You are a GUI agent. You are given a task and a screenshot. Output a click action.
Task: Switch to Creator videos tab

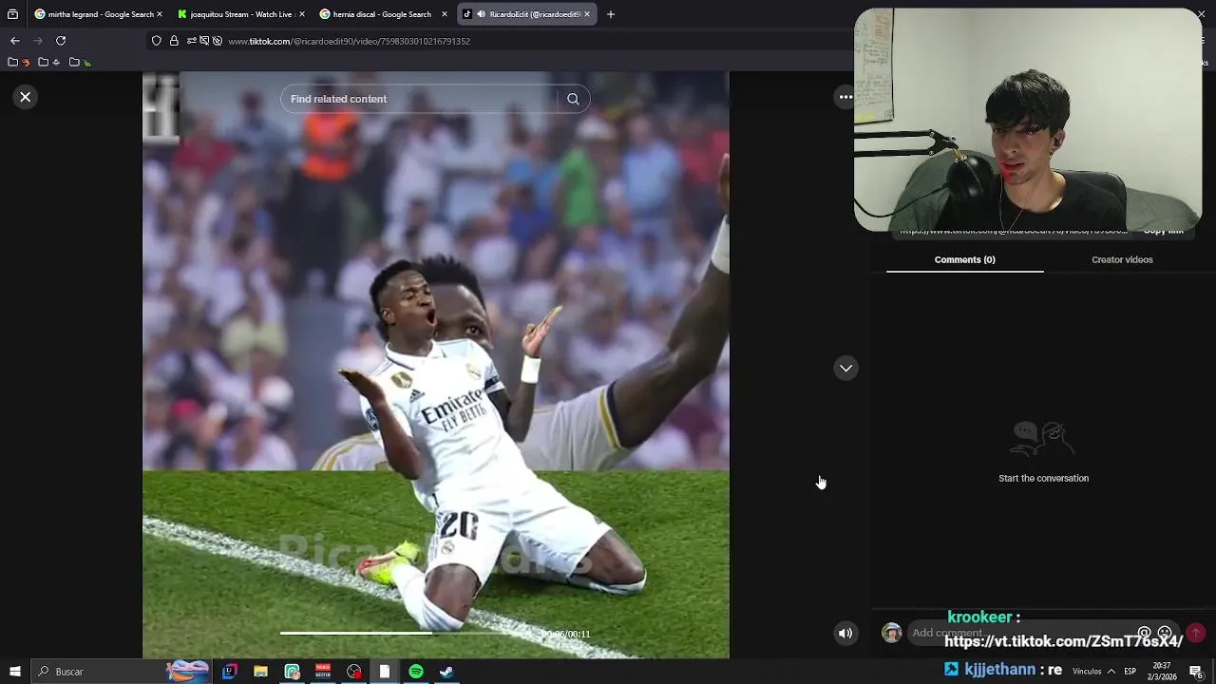pyautogui.click(x=1122, y=259)
